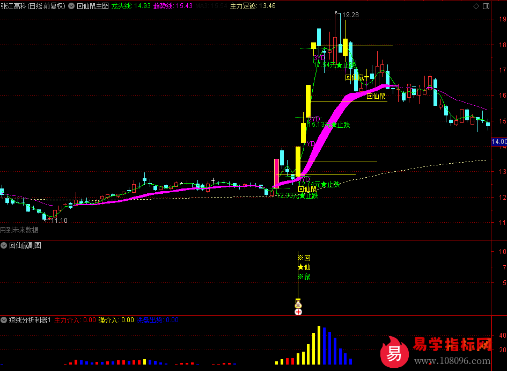Click the money bag signal icon
Image resolution: width=507 pixels, height=371 pixels.
[x=298, y=303]
